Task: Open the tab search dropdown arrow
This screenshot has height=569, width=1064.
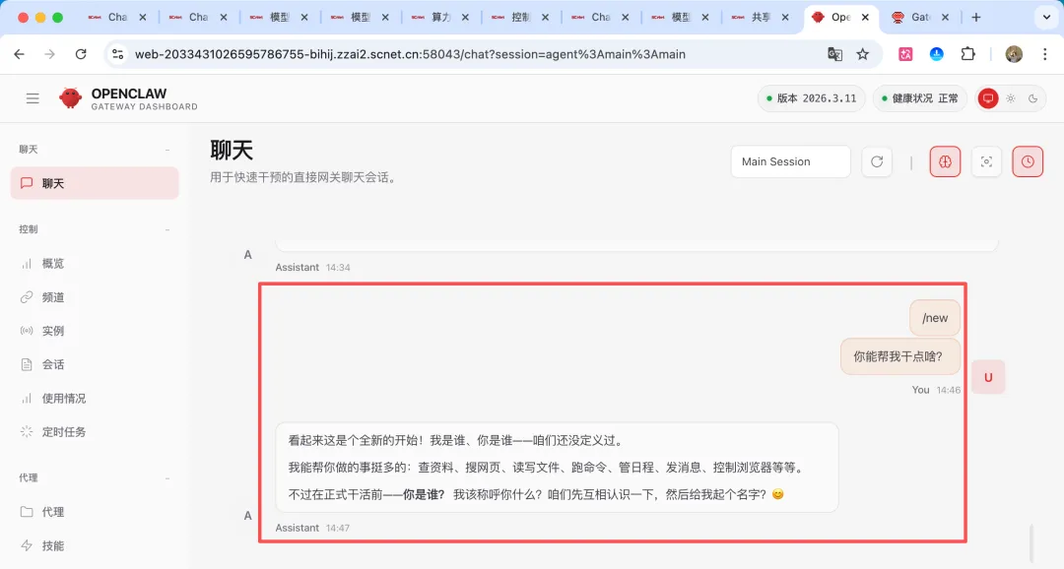Action: (1046, 18)
